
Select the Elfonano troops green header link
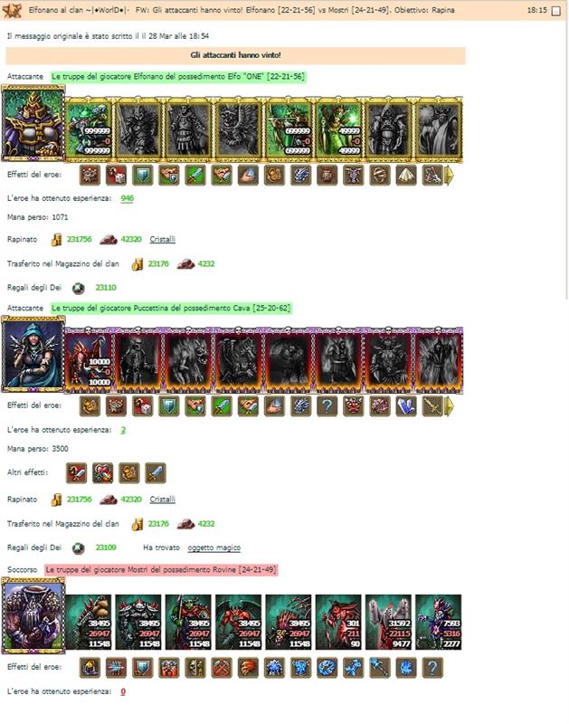point(178,77)
